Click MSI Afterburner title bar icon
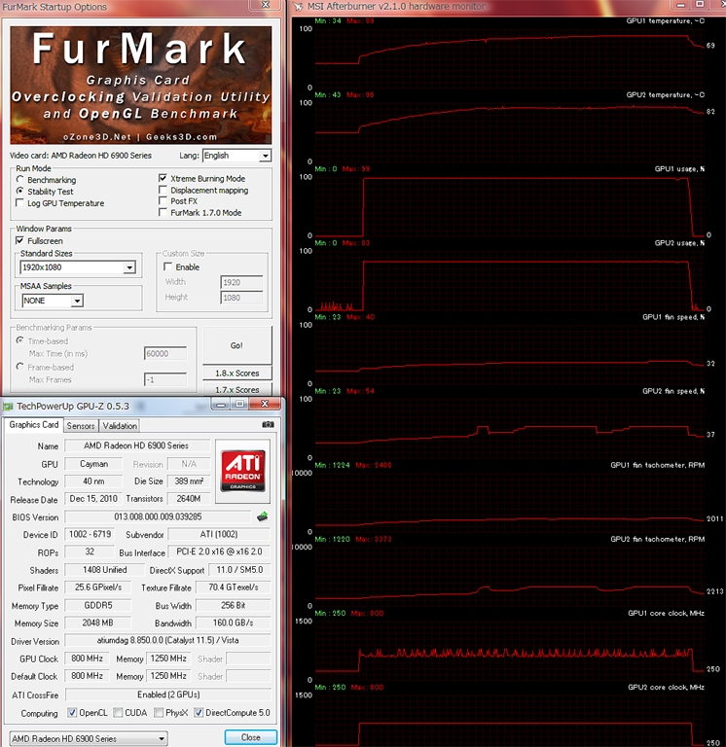This screenshot has width=726, height=747. [298, 6]
